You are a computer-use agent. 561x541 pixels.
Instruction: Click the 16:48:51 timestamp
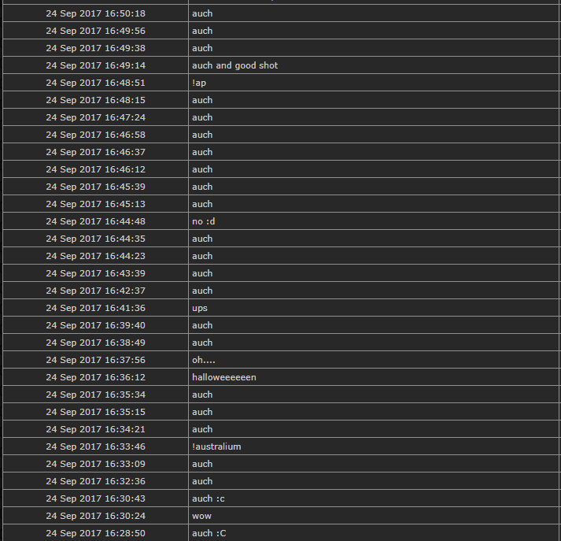(x=95, y=83)
